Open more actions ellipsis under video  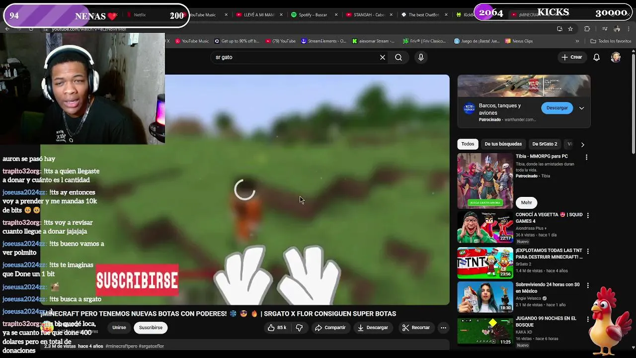click(x=443, y=328)
